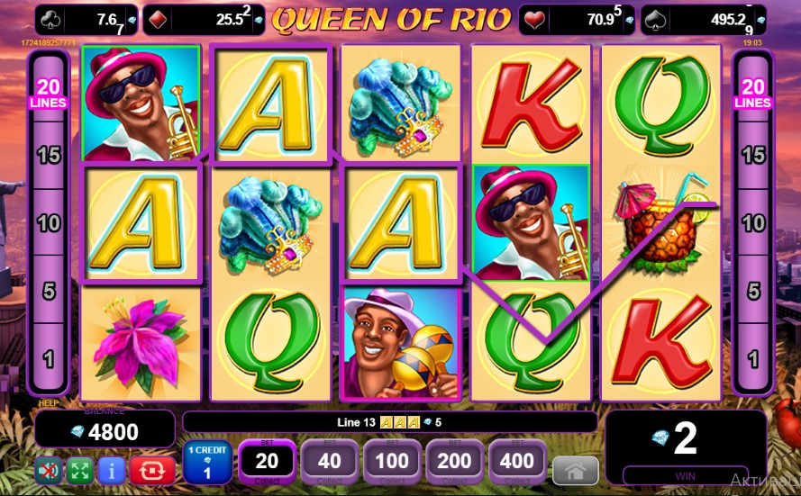Select 1 line on right selector
Viewport: 801px width, 496px height.
(x=753, y=359)
